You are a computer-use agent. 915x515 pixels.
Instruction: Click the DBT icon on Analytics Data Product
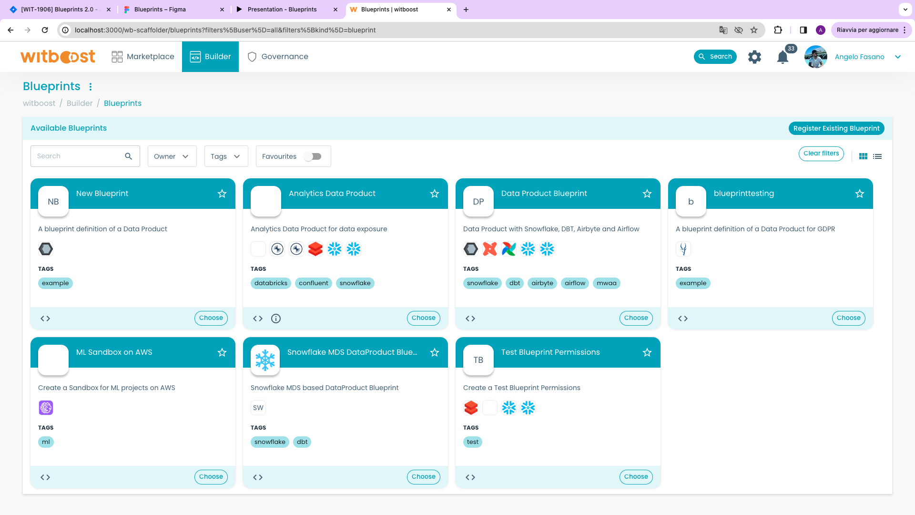[x=315, y=248]
